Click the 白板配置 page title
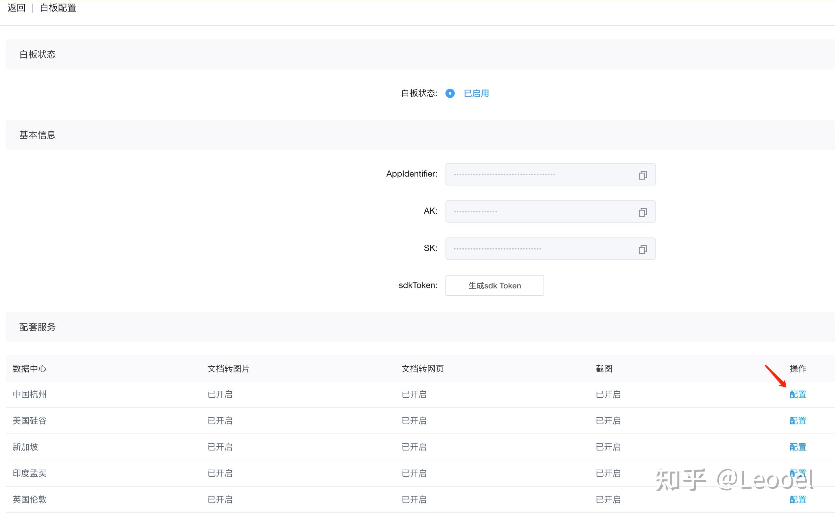Viewport: 835px width, 513px height. [x=58, y=8]
